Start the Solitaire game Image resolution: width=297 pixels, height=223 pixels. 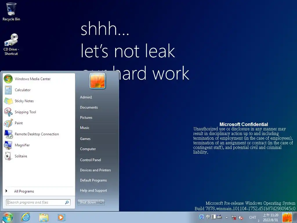[39, 156]
